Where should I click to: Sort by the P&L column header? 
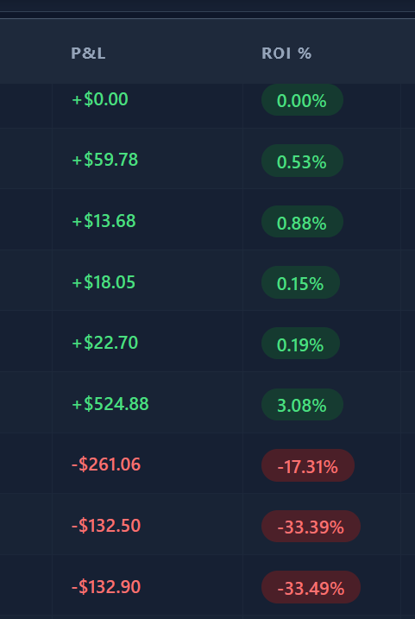88,54
